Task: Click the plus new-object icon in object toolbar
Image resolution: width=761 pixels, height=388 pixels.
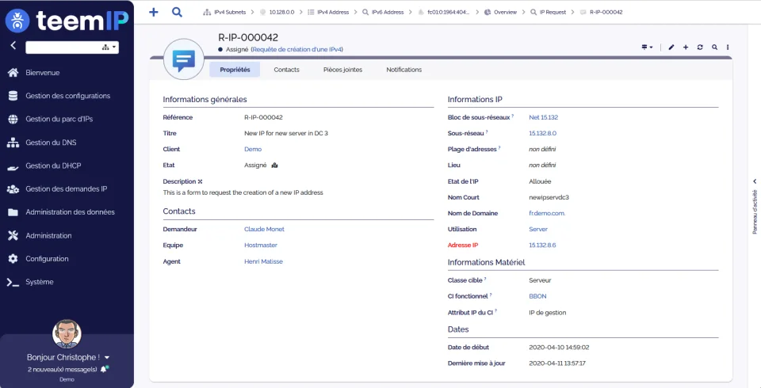Action: point(686,47)
